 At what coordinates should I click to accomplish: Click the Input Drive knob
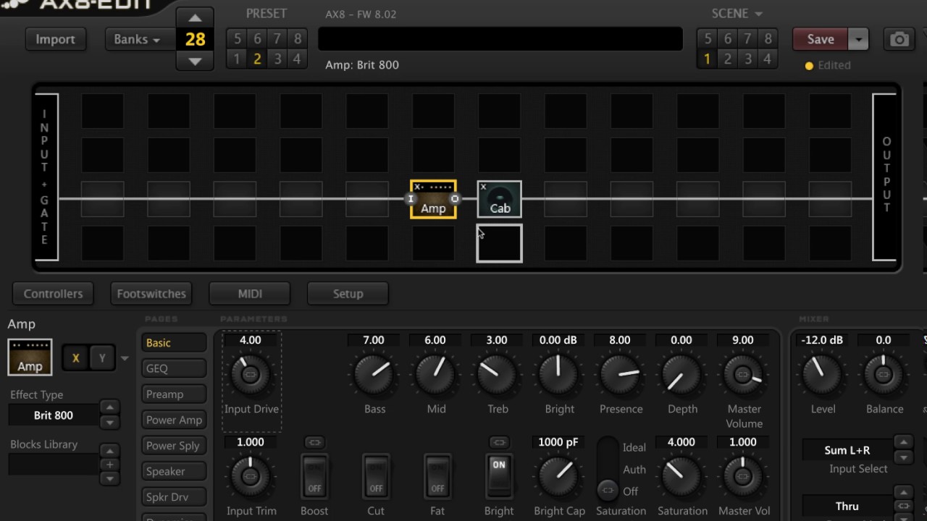[x=251, y=374]
